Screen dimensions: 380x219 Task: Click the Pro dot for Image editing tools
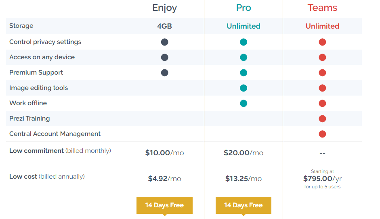pyautogui.click(x=244, y=88)
